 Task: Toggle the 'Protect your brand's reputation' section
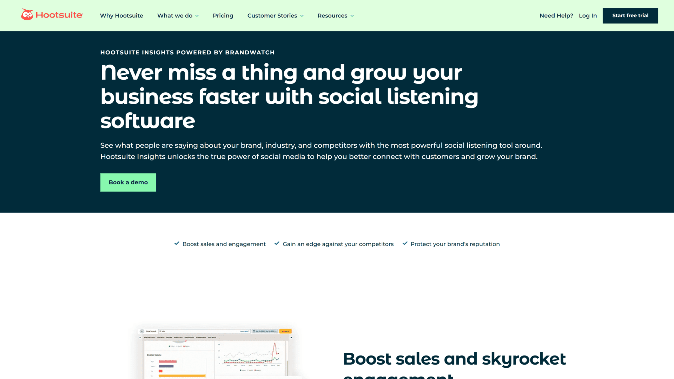455,244
